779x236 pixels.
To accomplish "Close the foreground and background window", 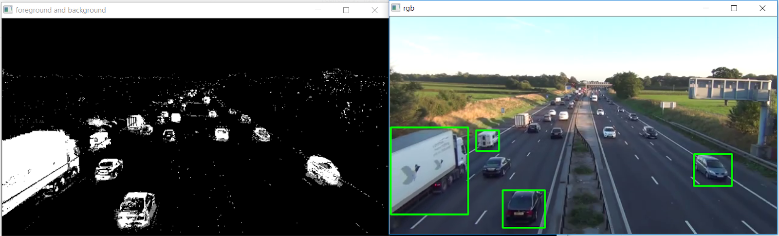I will [x=374, y=10].
